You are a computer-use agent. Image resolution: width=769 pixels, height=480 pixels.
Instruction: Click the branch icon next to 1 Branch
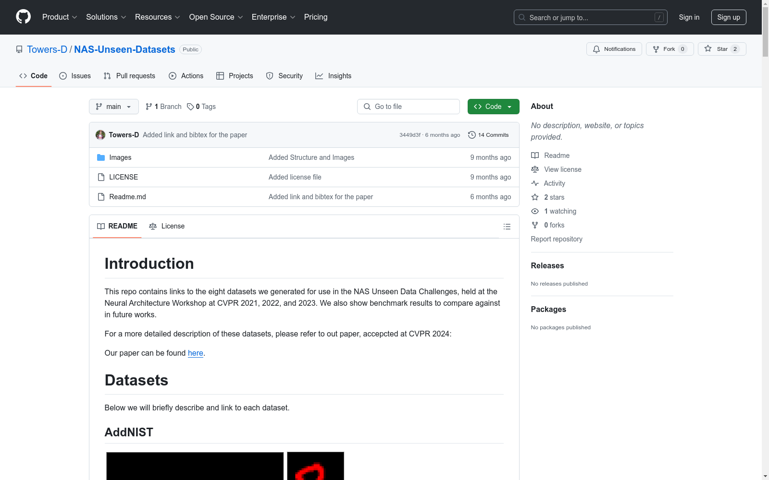tap(149, 107)
